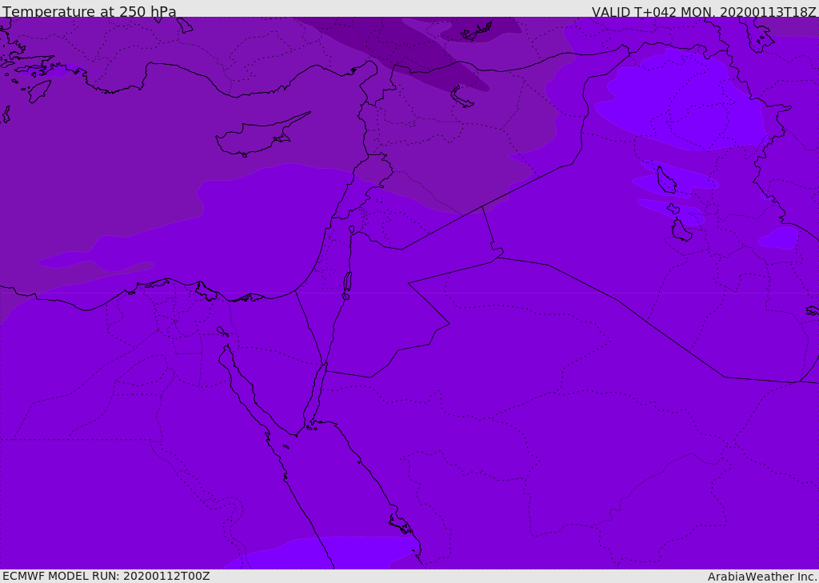Click the island of Cyprus on the map
This screenshot has width=819, height=583.
(257, 137)
